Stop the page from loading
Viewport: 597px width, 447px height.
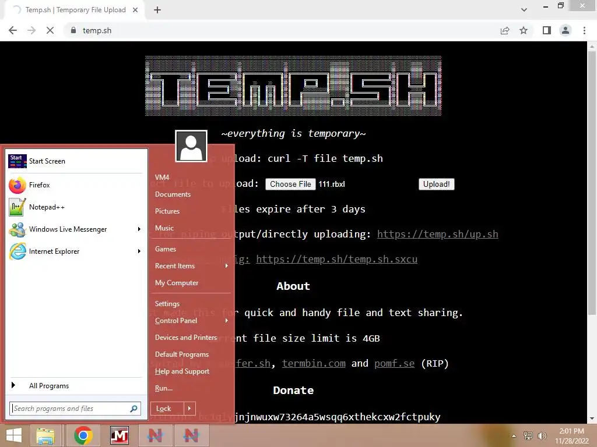coord(50,30)
